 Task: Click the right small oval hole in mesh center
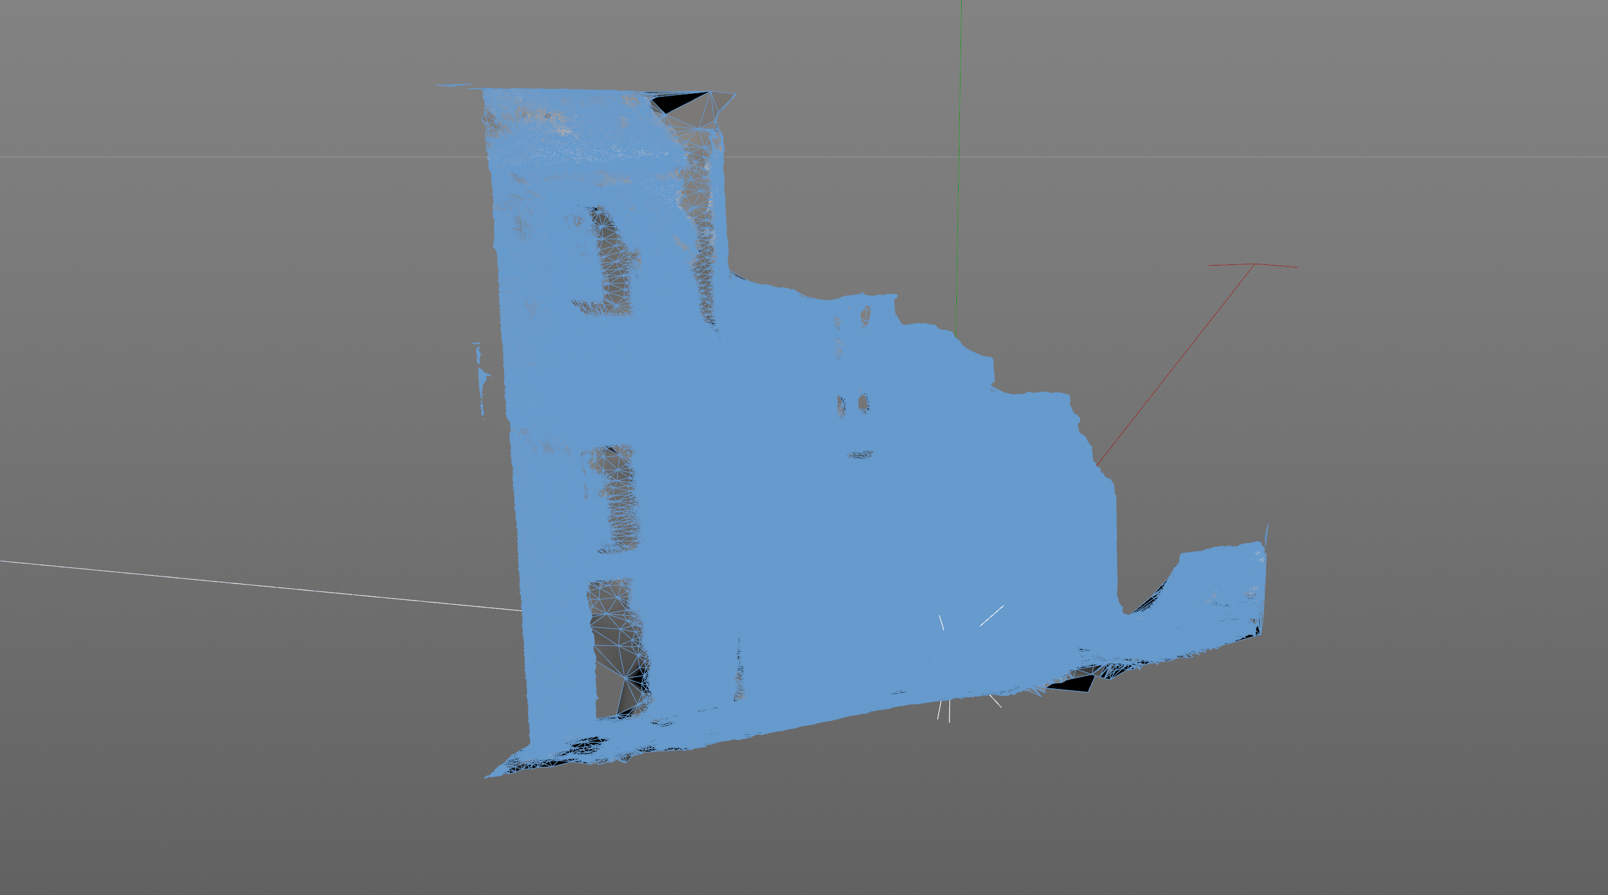[x=864, y=403]
